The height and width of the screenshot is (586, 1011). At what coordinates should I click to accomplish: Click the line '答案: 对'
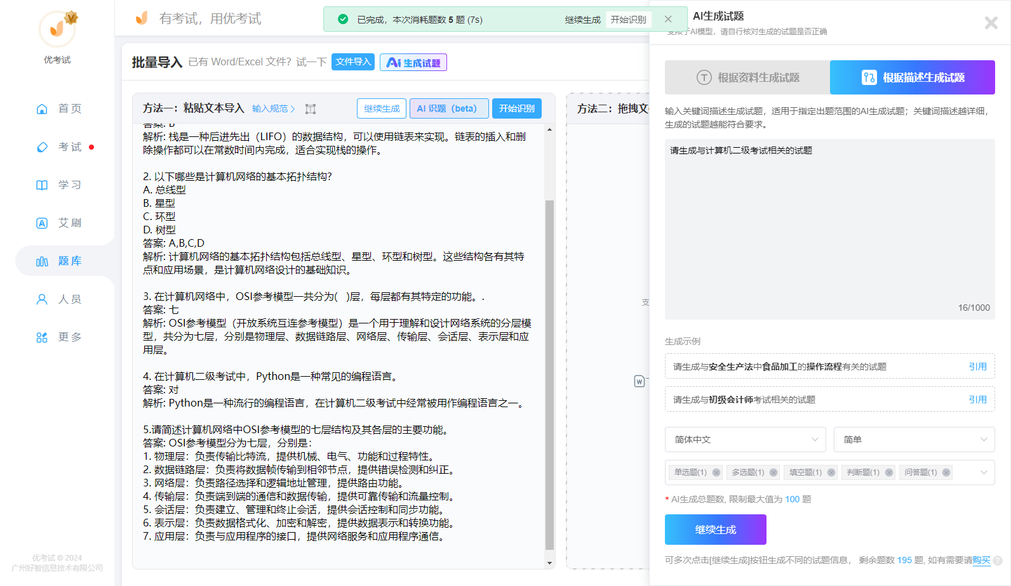161,389
